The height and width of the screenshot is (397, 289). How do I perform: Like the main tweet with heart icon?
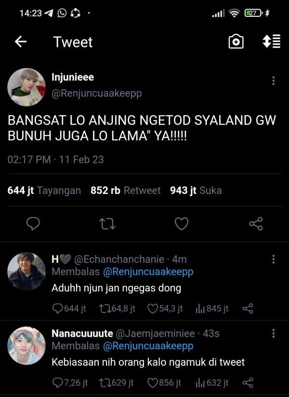tap(181, 223)
